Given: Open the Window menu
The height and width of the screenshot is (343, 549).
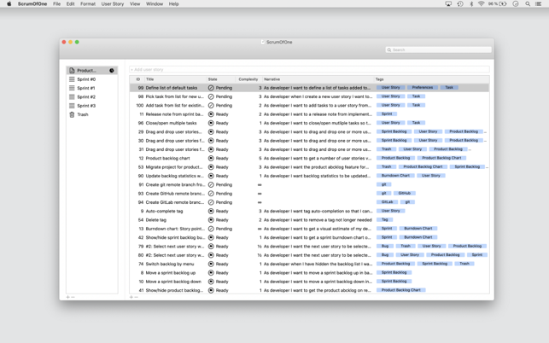Looking at the screenshot, I should coord(155,4).
